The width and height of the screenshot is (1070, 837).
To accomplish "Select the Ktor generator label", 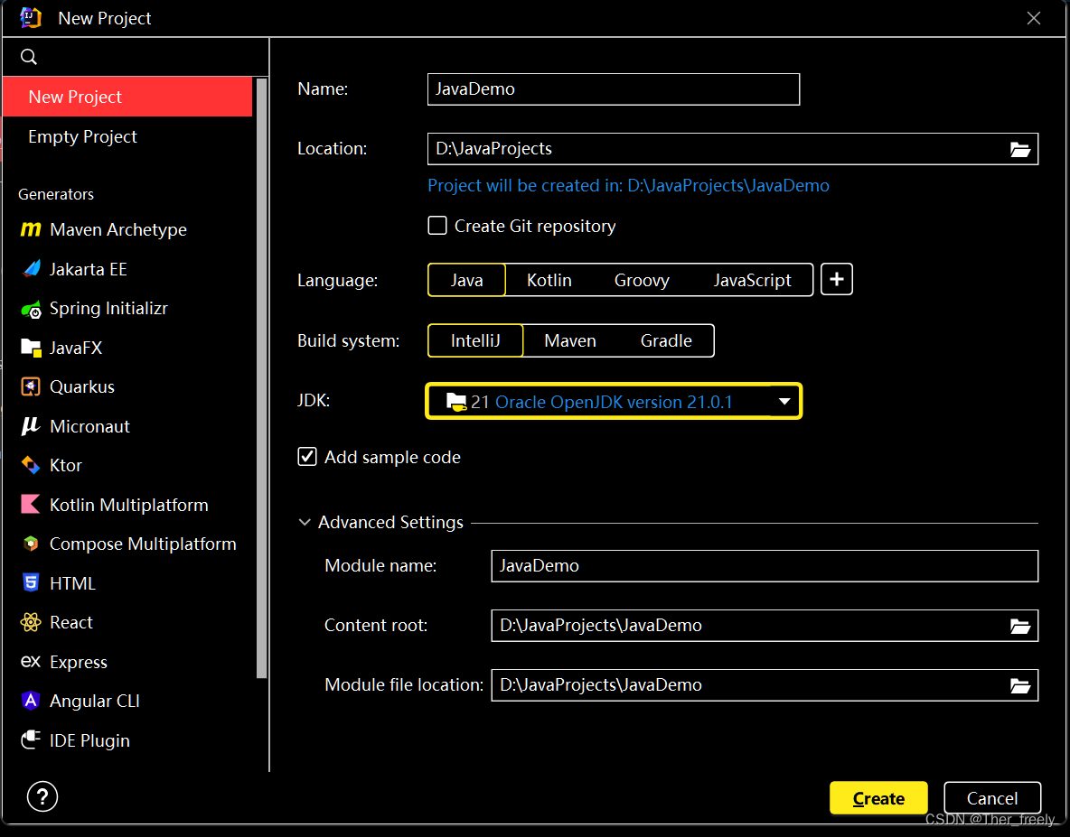I will [65, 466].
